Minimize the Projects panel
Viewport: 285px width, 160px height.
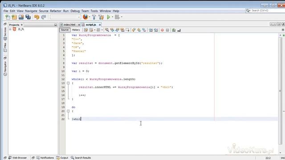coord(56,25)
